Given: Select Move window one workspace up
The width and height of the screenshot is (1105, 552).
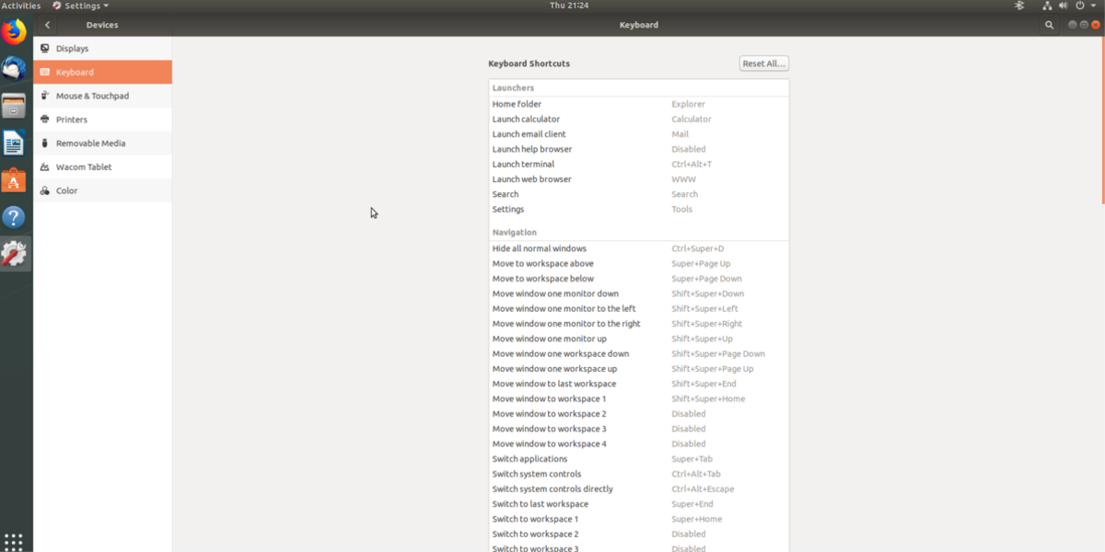Looking at the screenshot, I should pos(638,369).
